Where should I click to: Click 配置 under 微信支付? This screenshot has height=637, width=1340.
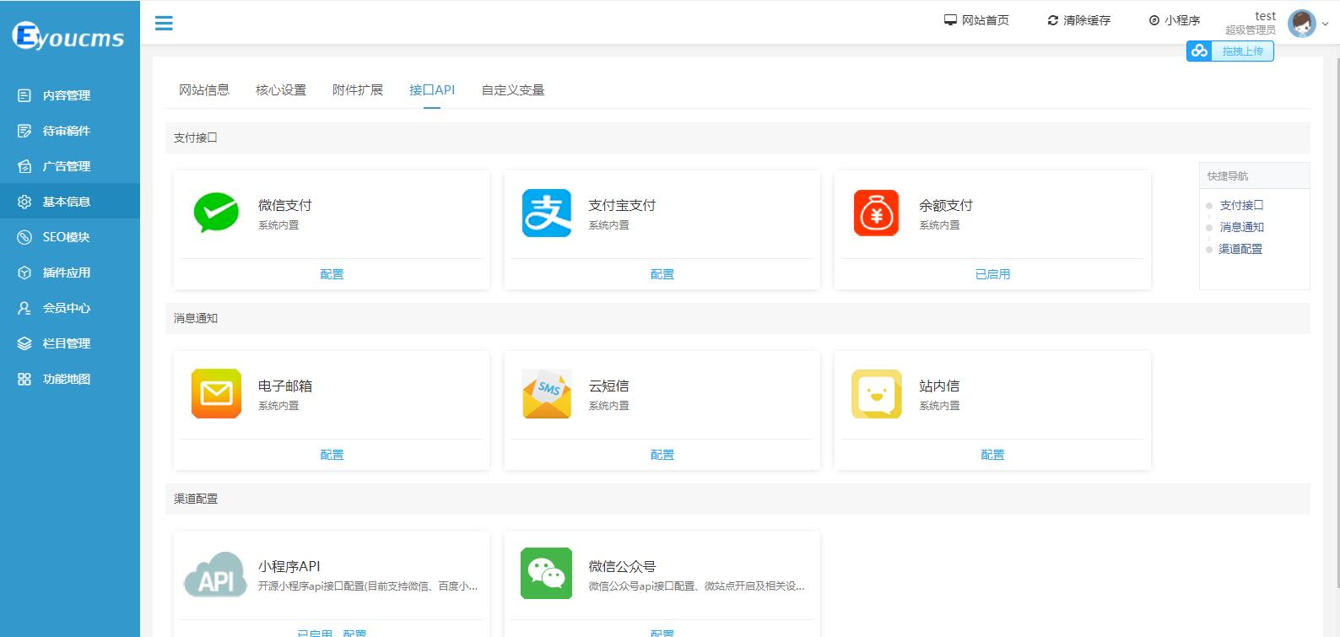(x=332, y=274)
